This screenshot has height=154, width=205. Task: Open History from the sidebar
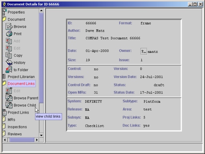pyautogui.click(x=20, y=63)
